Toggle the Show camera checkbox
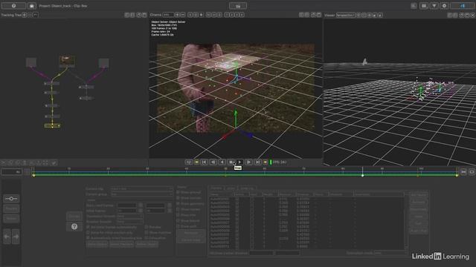The image size is (476, 267). pos(178,198)
